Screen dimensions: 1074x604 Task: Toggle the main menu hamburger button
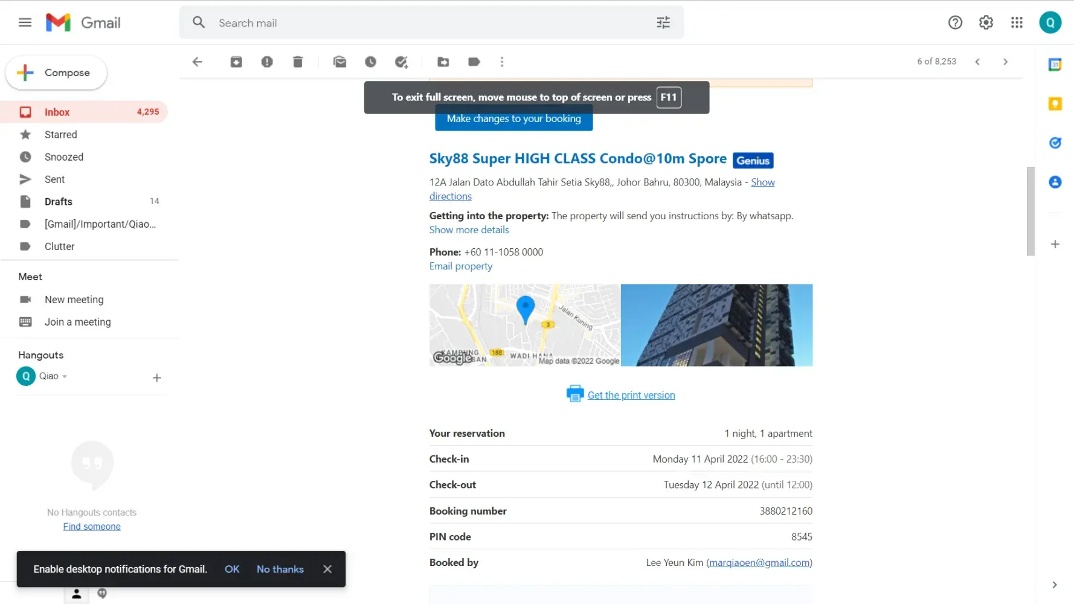pos(25,22)
